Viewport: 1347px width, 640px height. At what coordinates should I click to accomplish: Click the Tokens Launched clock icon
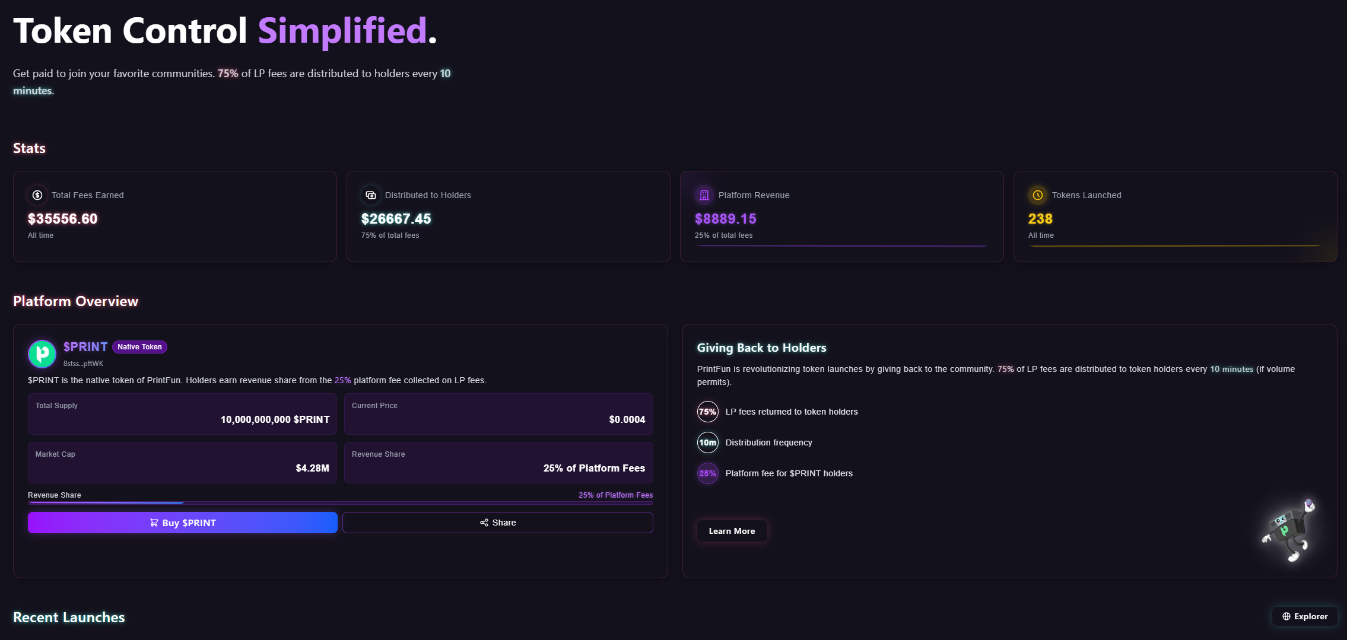(x=1037, y=195)
